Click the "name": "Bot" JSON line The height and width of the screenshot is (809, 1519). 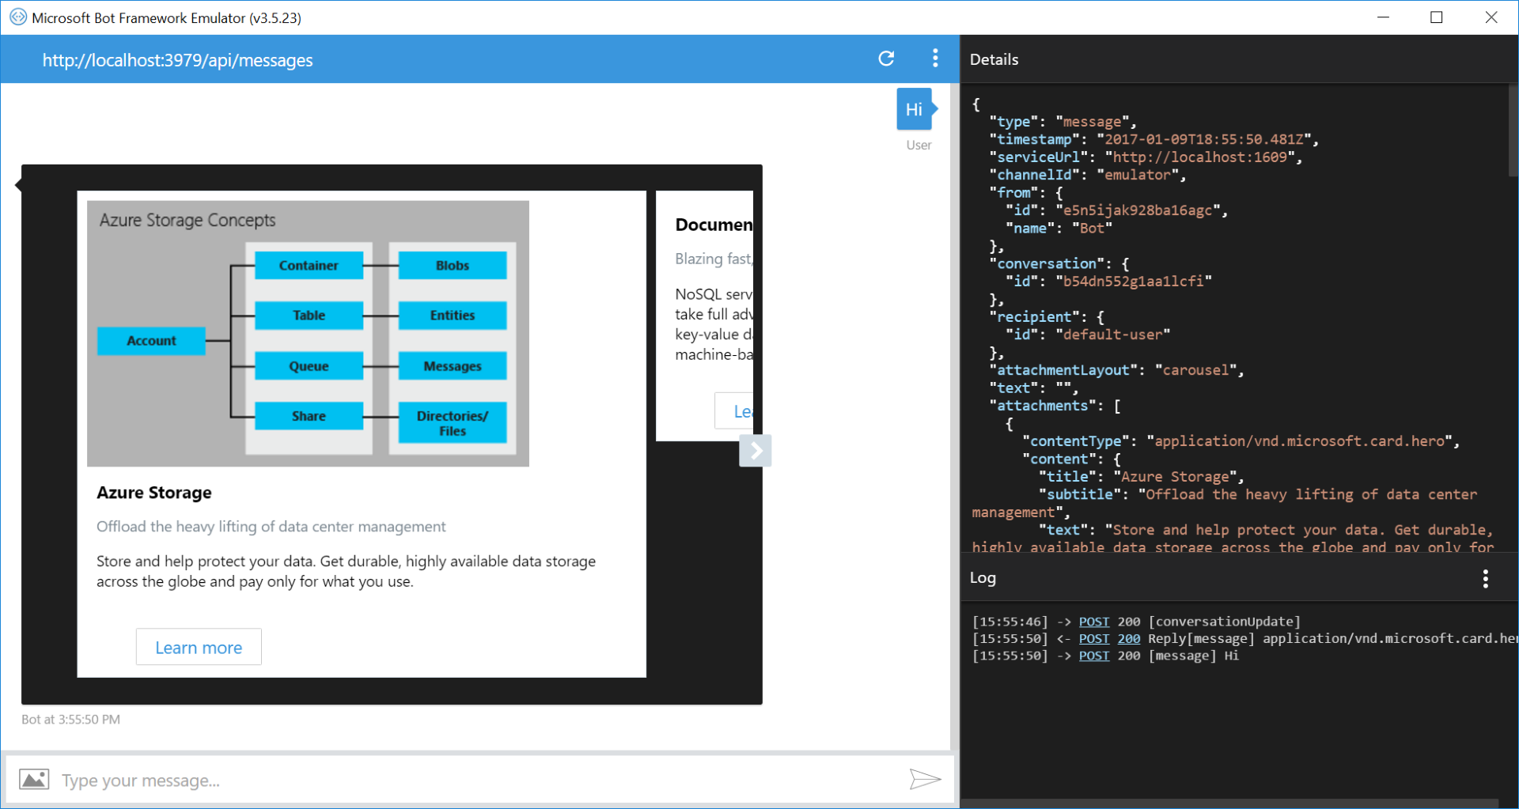coord(1059,229)
